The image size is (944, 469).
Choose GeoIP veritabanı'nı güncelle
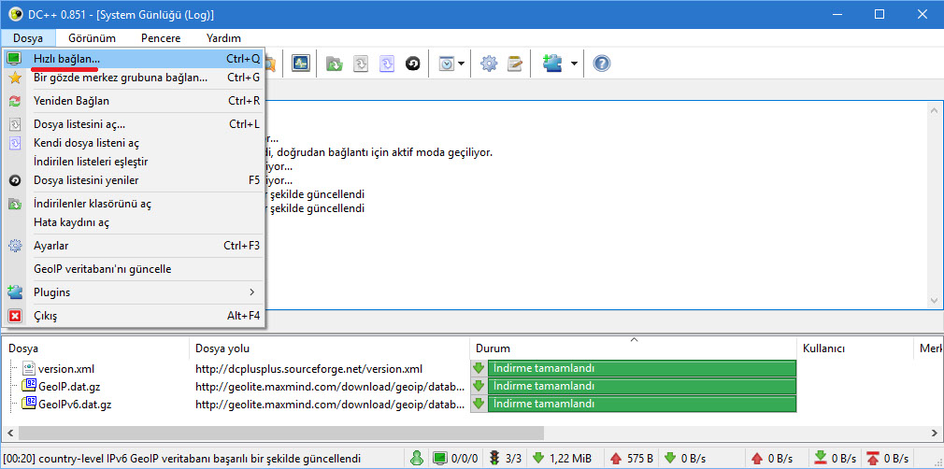pyautogui.click(x=134, y=269)
